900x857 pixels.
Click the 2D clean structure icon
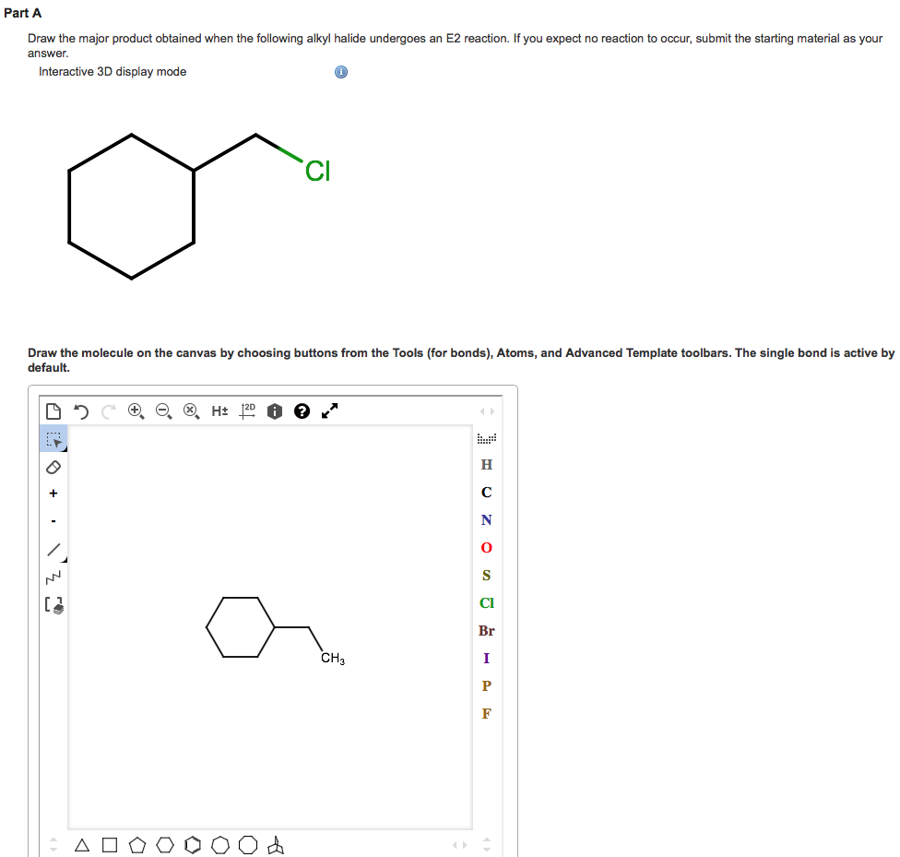[247, 411]
